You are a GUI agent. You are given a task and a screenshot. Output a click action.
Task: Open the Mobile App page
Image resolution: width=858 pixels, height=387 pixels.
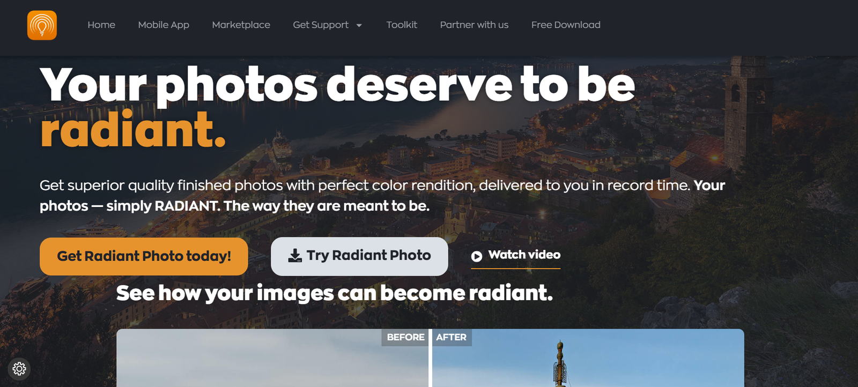[164, 25]
